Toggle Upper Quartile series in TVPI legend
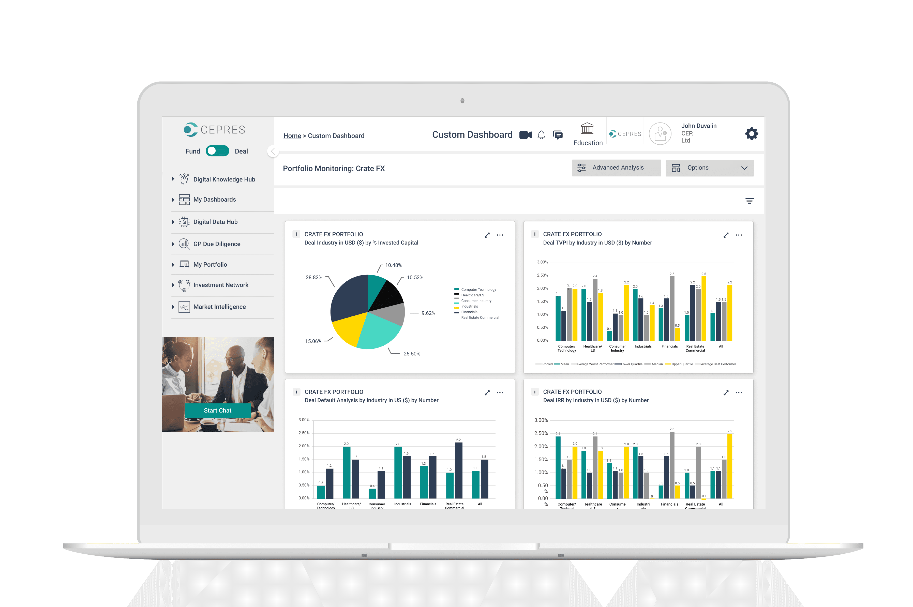This screenshot has height=607, width=913. [679, 364]
